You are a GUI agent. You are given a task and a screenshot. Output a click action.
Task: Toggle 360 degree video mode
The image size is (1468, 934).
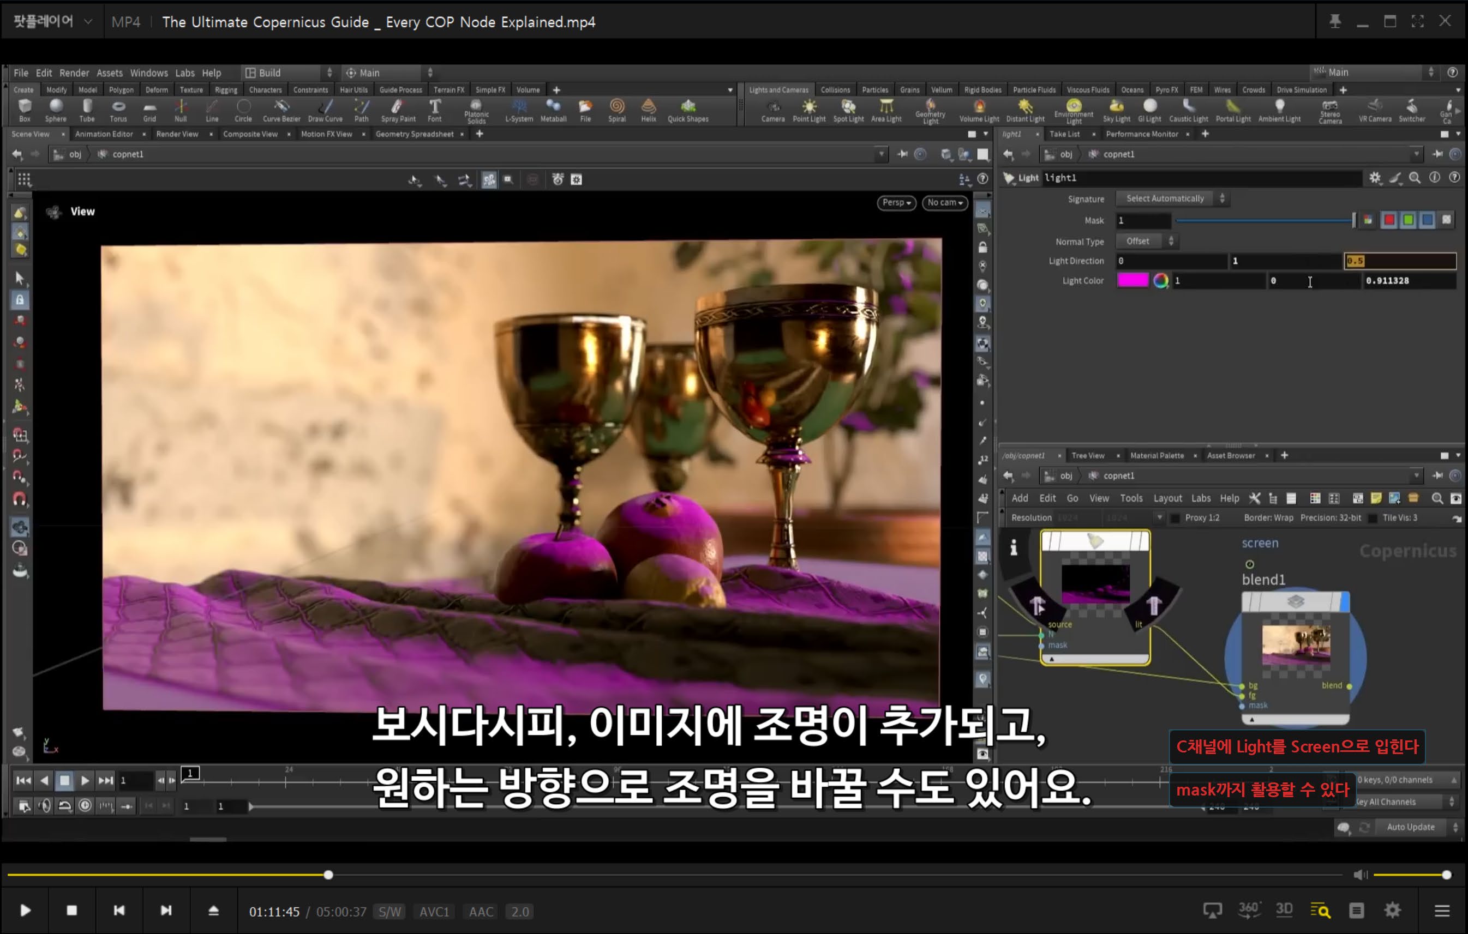click(1249, 909)
